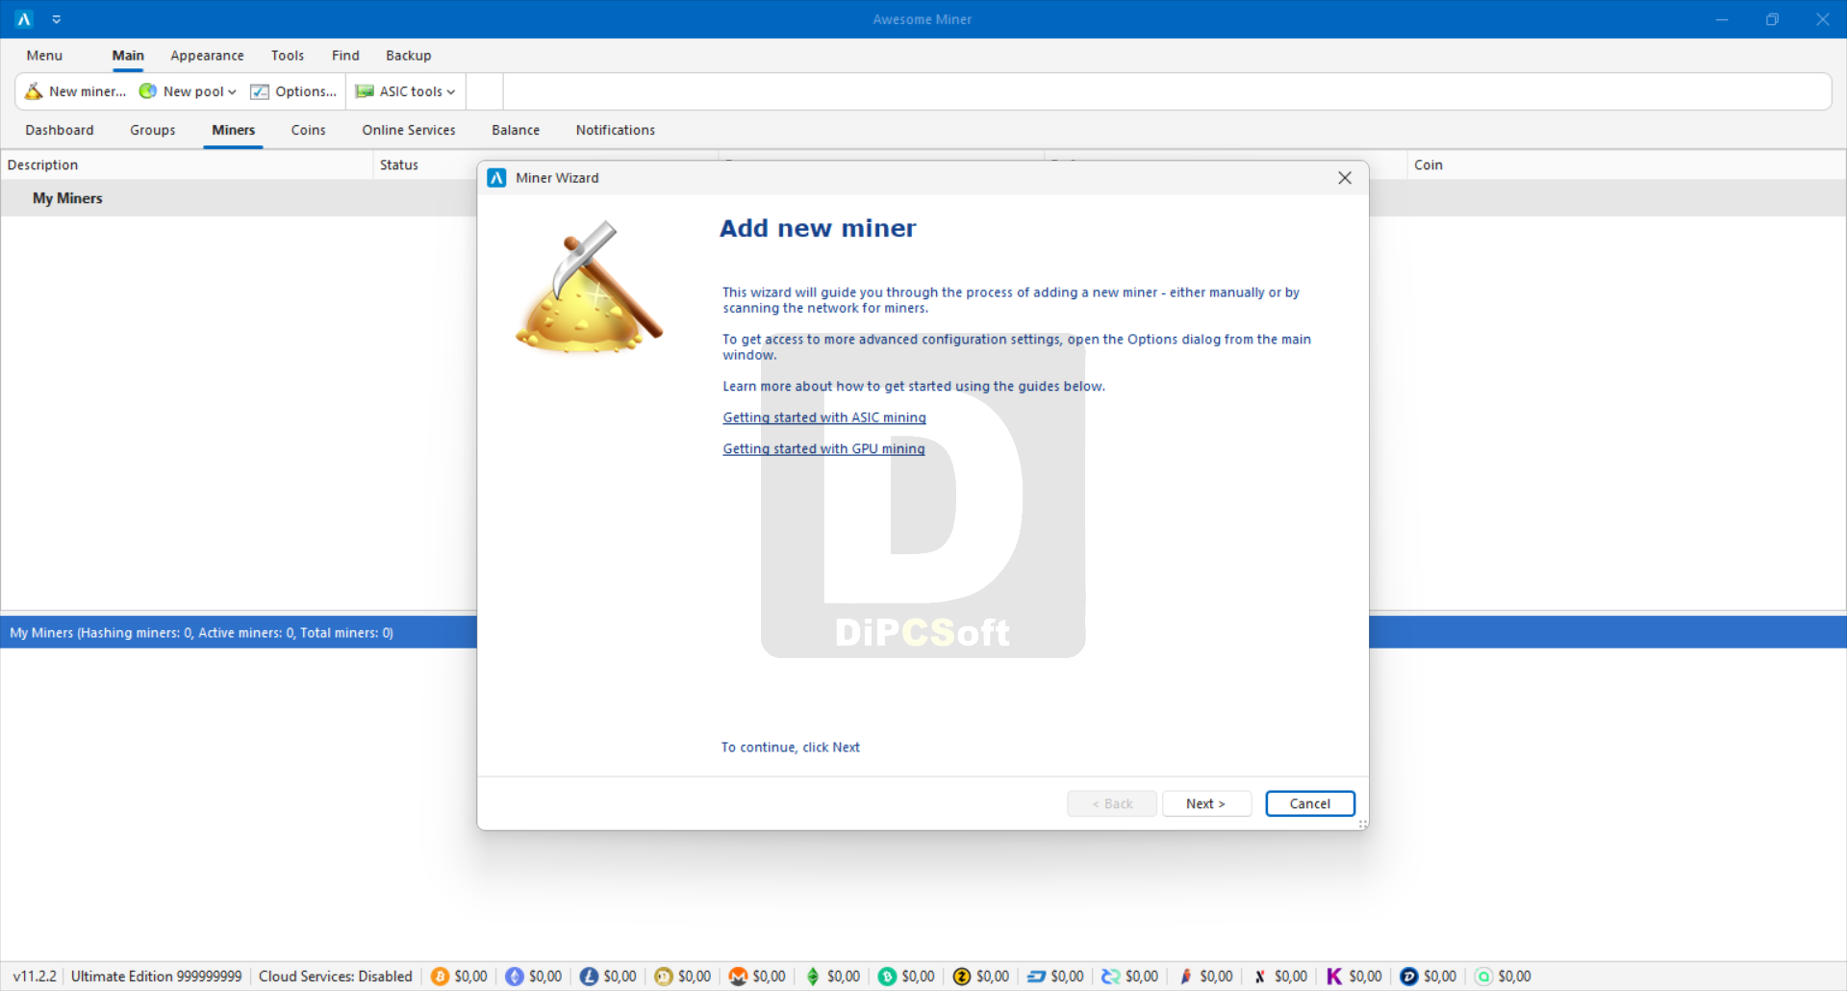Click the Litecoin coin icon in status bar
This screenshot has width=1847, height=991.
click(x=589, y=977)
